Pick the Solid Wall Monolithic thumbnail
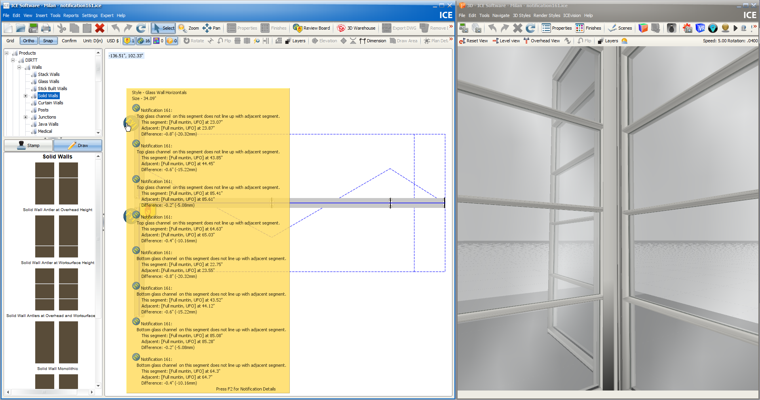Viewport: 760px width, 400px height. coord(57,342)
